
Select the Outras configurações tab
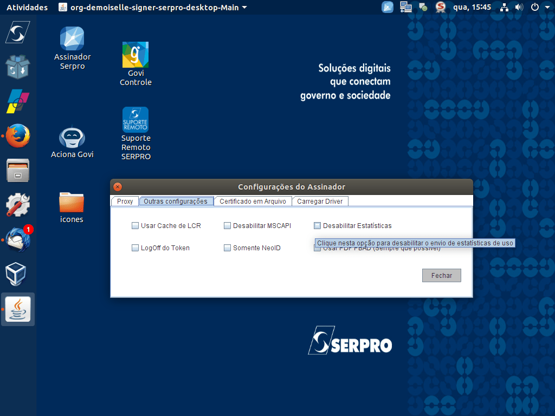click(176, 201)
